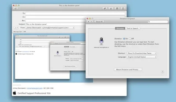The height and width of the screenshot is (102, 176).
Task: Open help with the question mark button
Action: coord(163,72)
